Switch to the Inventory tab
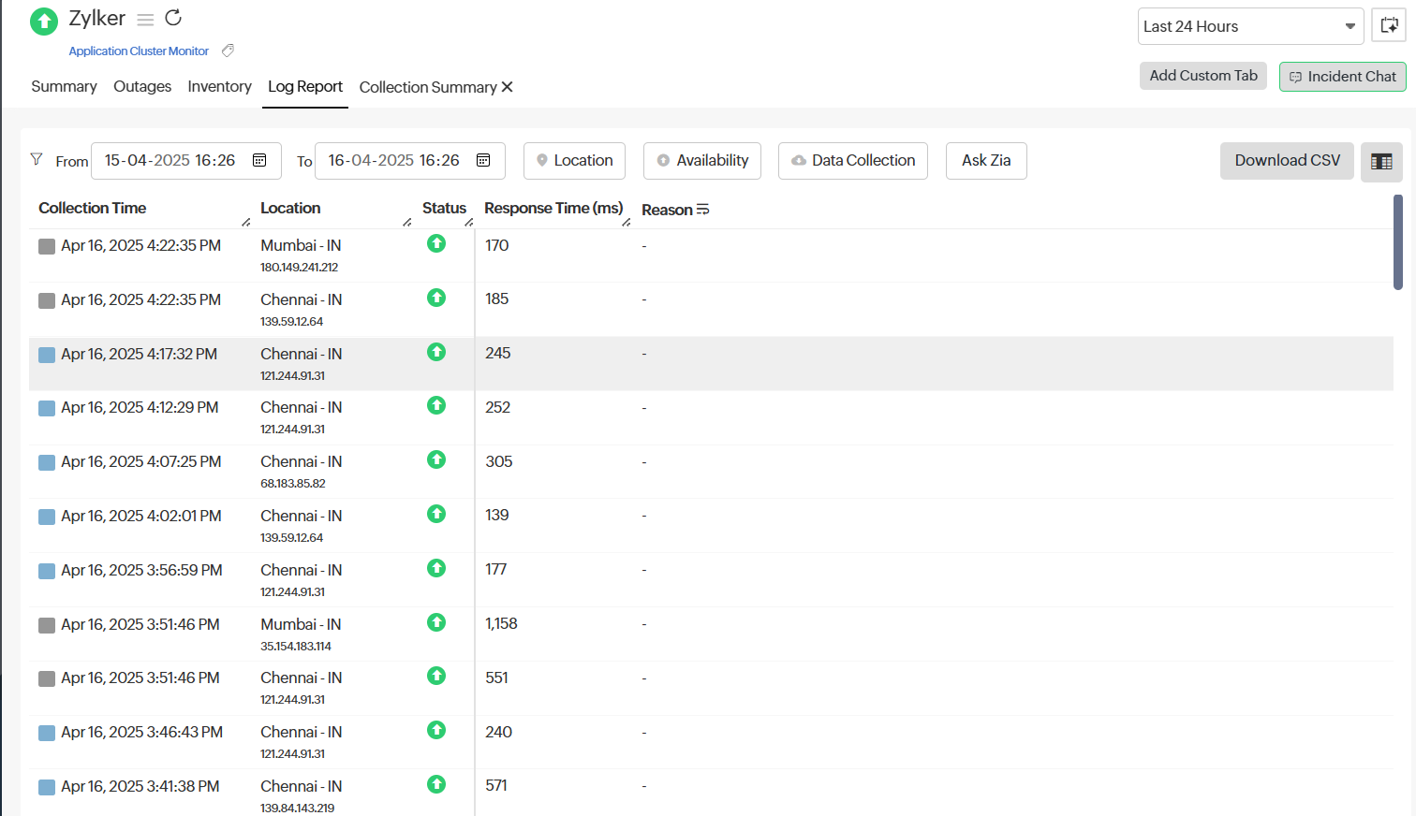Screen dimensions: 1416x816 tap(219, 86)
